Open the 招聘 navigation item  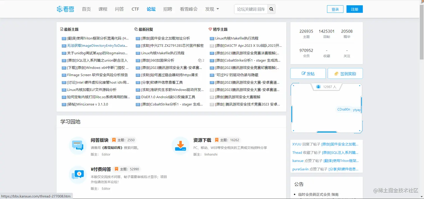click(x=168, y=9)
